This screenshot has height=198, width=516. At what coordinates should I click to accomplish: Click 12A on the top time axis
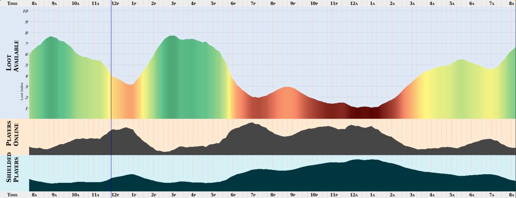pos(354,3)
